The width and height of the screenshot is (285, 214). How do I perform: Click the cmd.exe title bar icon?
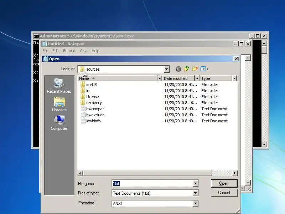tap(36, 36)
